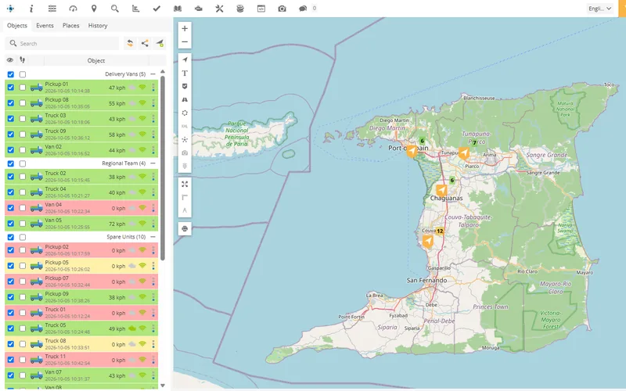The image size is (626, 391).
Task: Open three-dot menu for Truck 11
Action: pos(153,360)
